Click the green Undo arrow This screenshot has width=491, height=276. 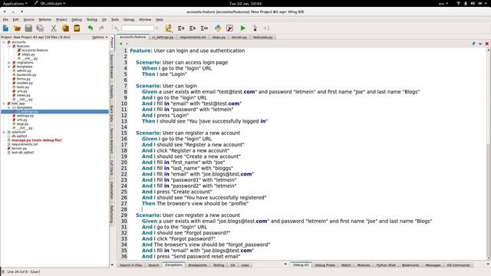pyautogui.click(x=91, y=28)
